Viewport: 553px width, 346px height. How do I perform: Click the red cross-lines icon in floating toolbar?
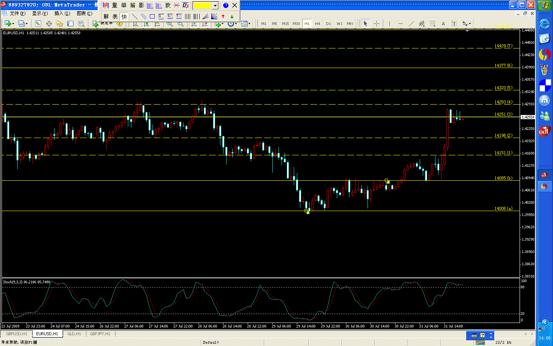(177, 5)
